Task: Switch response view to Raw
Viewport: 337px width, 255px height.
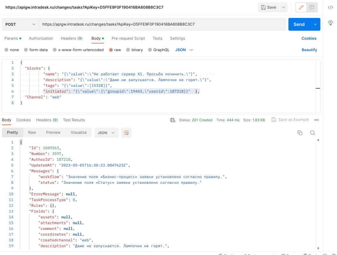Action: [x=32, y=132]
